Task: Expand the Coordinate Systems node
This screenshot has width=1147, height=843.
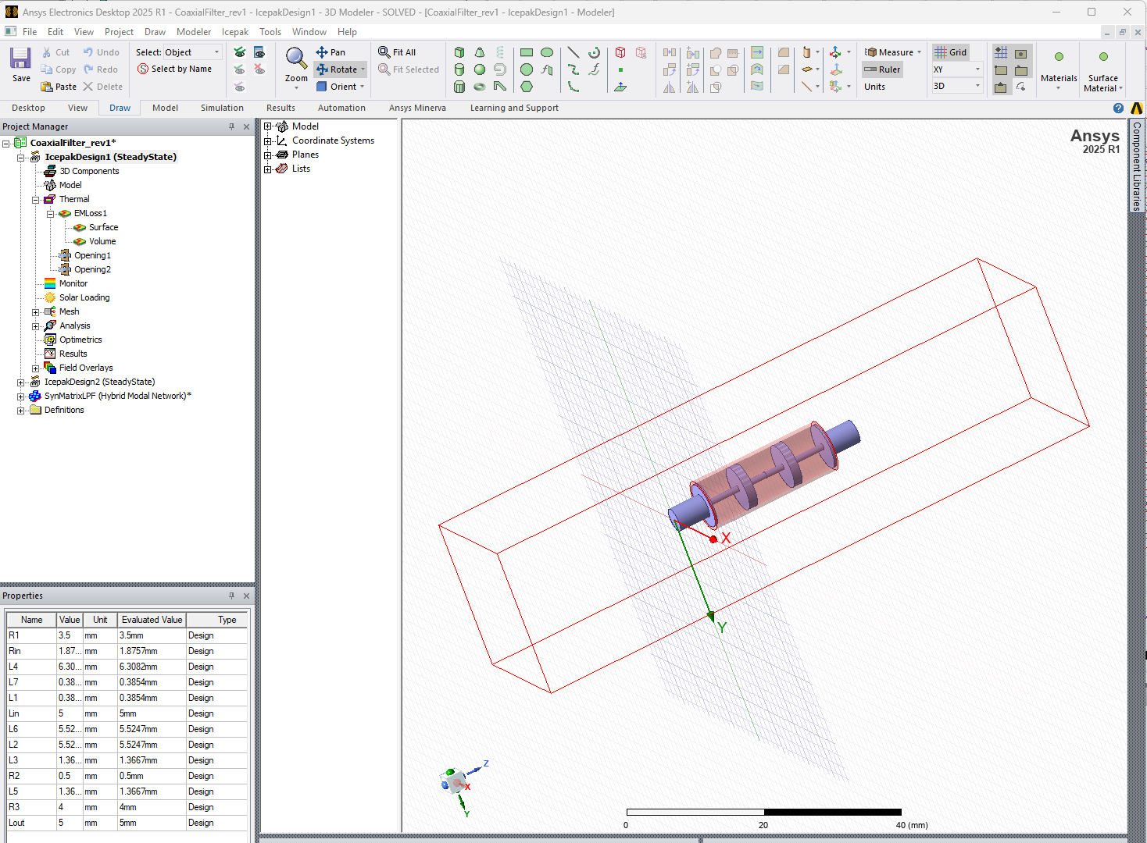Action: [x=268, y=141]
